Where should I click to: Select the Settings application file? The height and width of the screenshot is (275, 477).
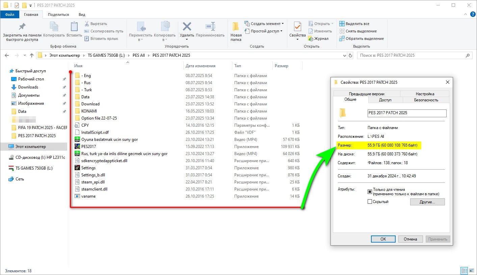click(x=88, y=168)
